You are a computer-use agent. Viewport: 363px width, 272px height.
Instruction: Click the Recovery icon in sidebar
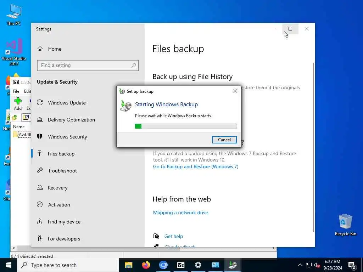[40, 188]
